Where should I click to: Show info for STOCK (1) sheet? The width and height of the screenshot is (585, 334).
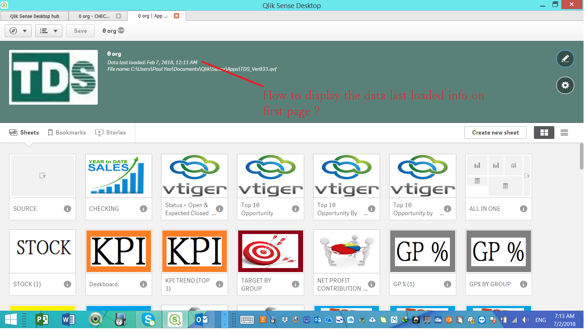point(67,284)
